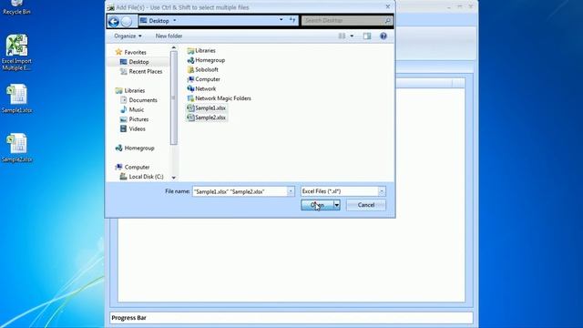
Task: Open the address bar previous locations dropdown
Action: pos(281,20)
